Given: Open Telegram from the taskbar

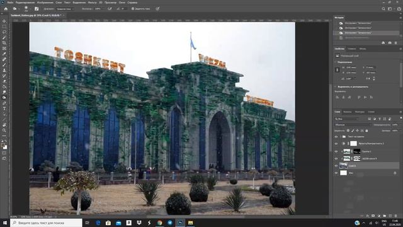Looking at the screenshot, I should 170,223.
